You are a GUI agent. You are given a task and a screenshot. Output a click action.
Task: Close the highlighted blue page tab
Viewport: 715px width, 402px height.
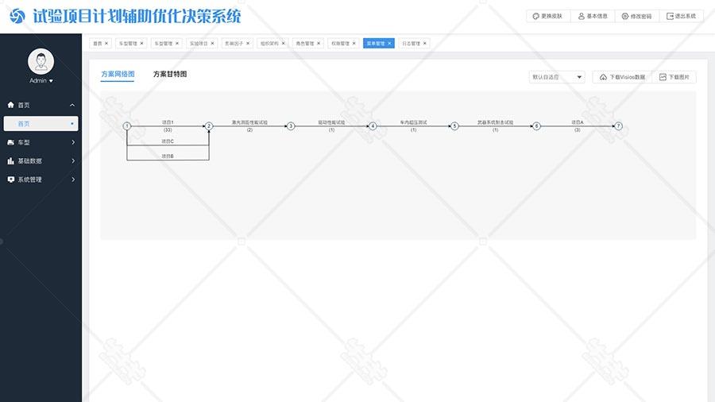[x=389, y=44]
